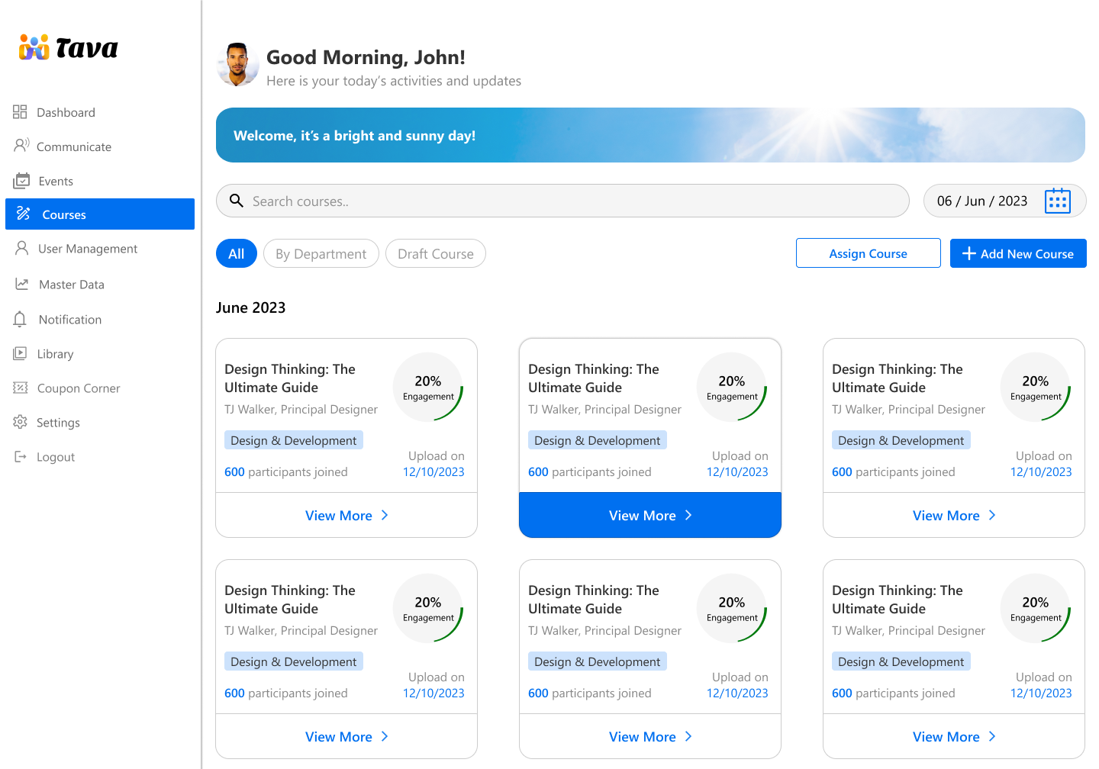The width and height of the screenshot is (1099, 769).
Task: Expand View More on first course card
Action: point(346,516)
